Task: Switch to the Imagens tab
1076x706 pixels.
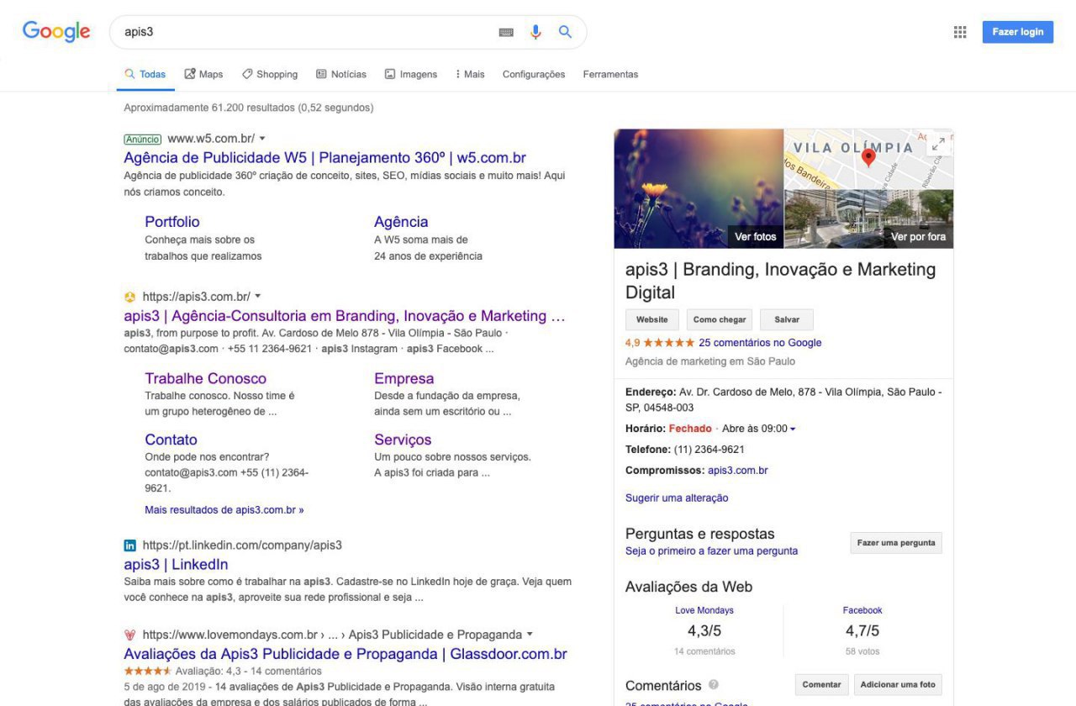Action: [x=411, y=74]
